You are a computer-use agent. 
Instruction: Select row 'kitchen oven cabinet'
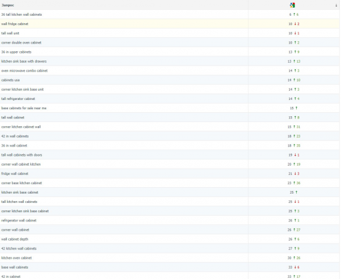[170, 258]
